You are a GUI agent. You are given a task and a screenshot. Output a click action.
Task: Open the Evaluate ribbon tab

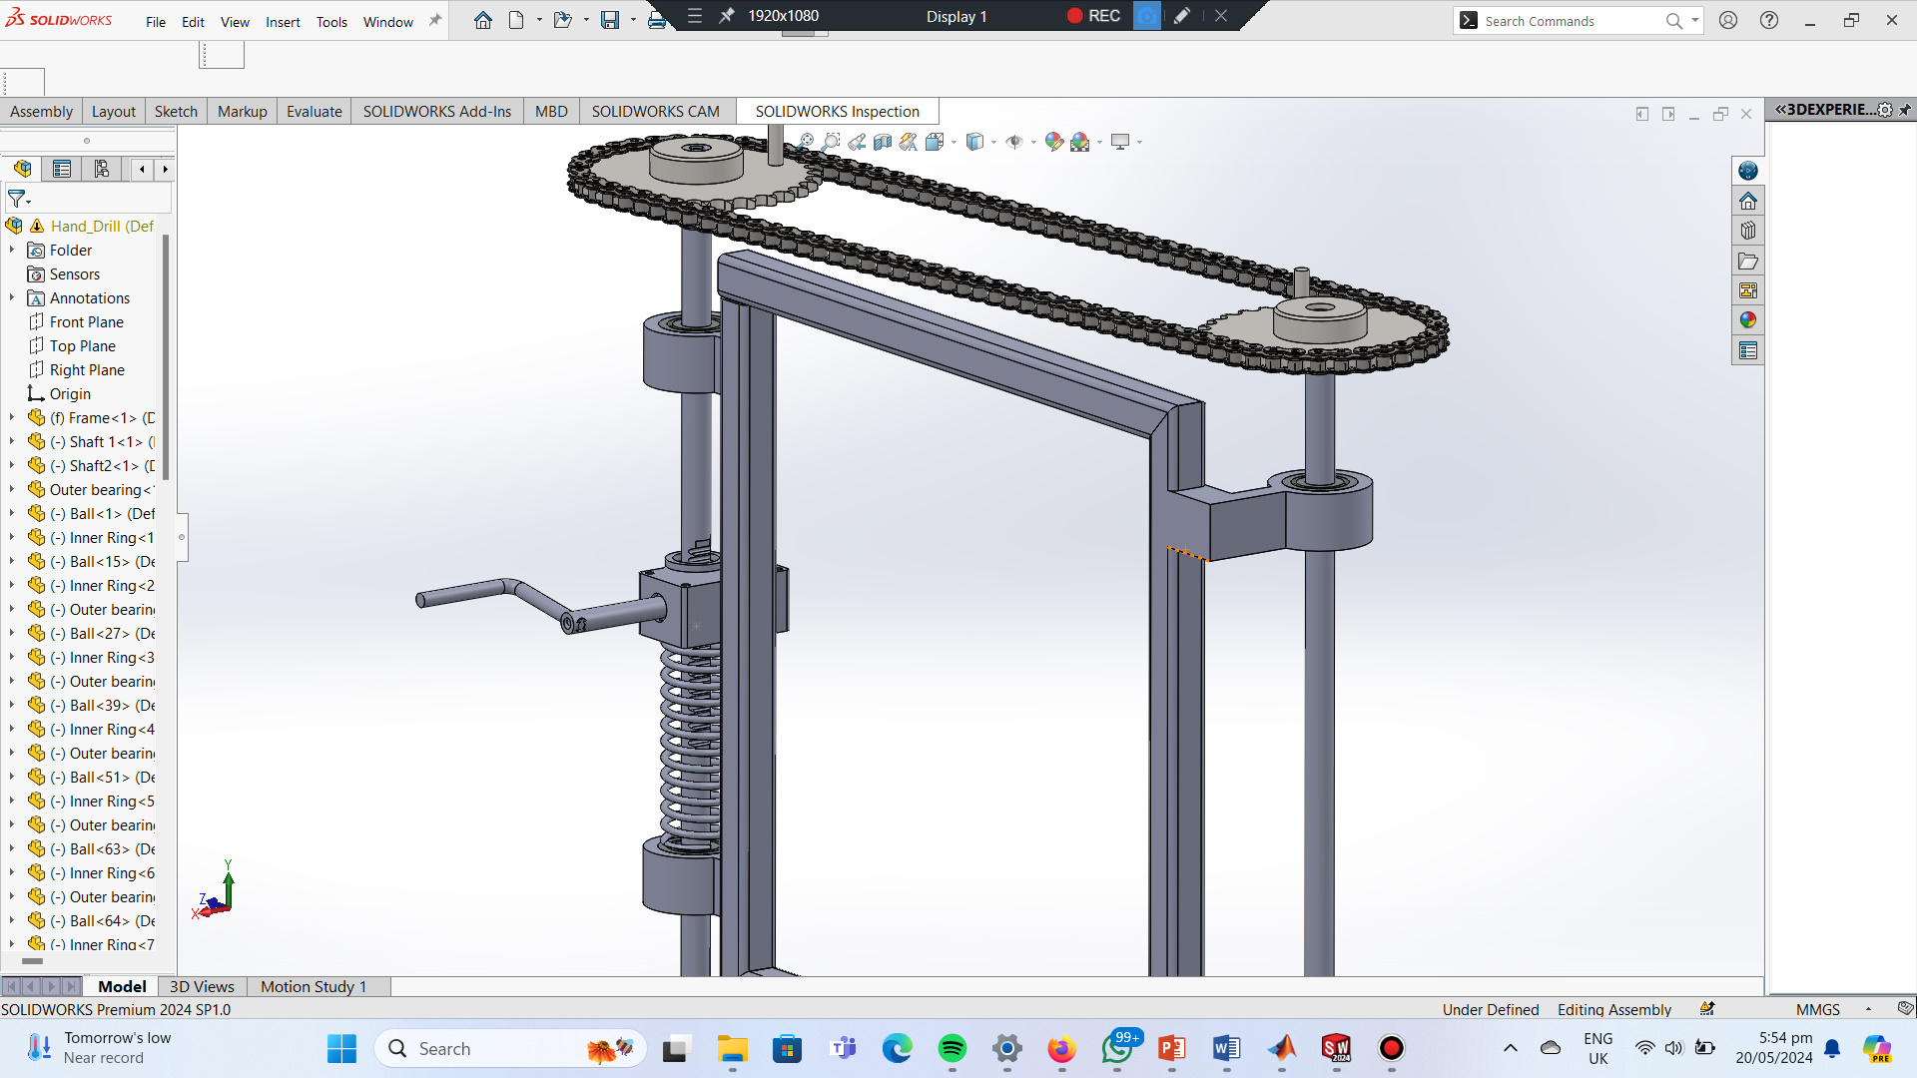[x=314, y=111]
